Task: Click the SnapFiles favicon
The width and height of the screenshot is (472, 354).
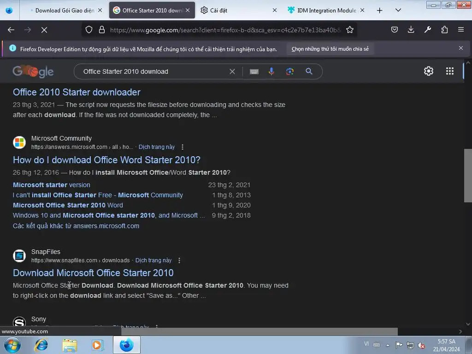Action: point(19,256)
